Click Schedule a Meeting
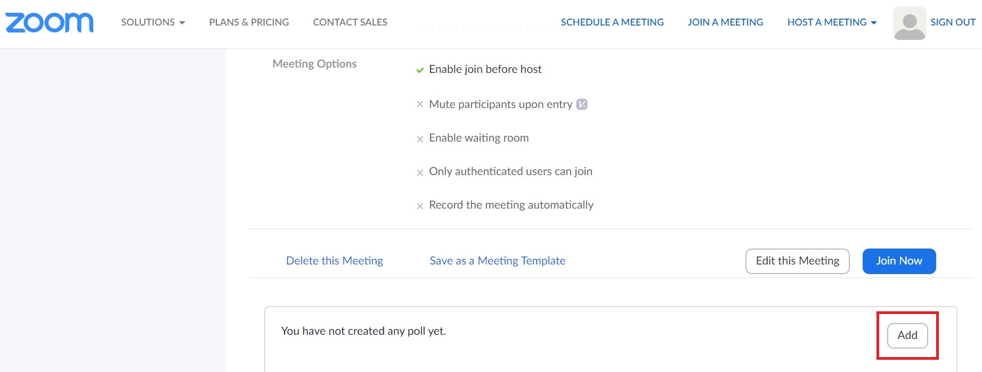982x372 pixels. [612, 22]
